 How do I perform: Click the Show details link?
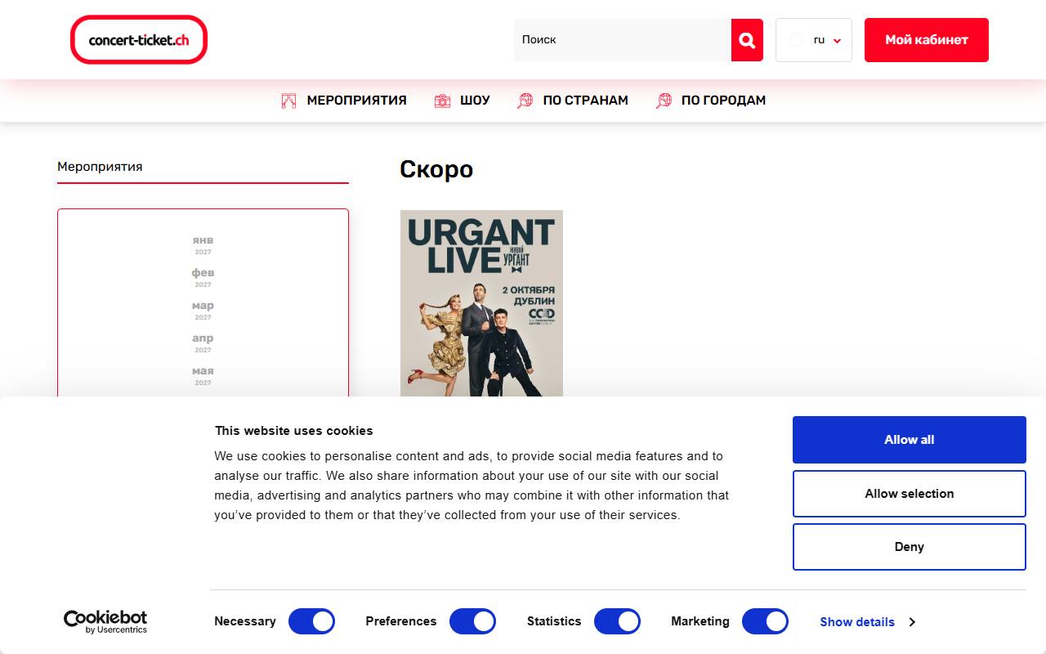click(857, 622)
